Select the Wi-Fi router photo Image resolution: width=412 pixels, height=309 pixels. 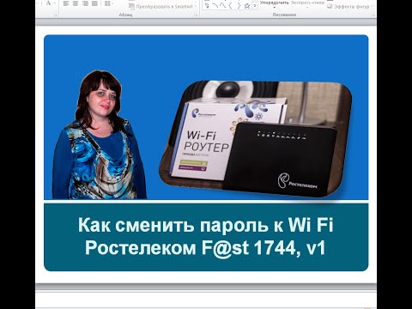pyautogui.click(x=256, y=139)
